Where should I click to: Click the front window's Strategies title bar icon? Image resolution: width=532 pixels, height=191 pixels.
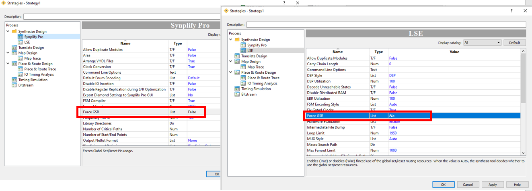pyautogui.click(x=226, y=11)
